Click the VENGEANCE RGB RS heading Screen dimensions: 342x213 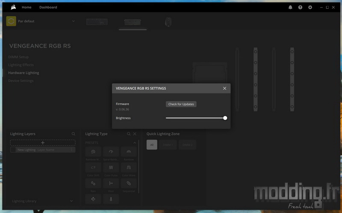click(x=40, y=46)
